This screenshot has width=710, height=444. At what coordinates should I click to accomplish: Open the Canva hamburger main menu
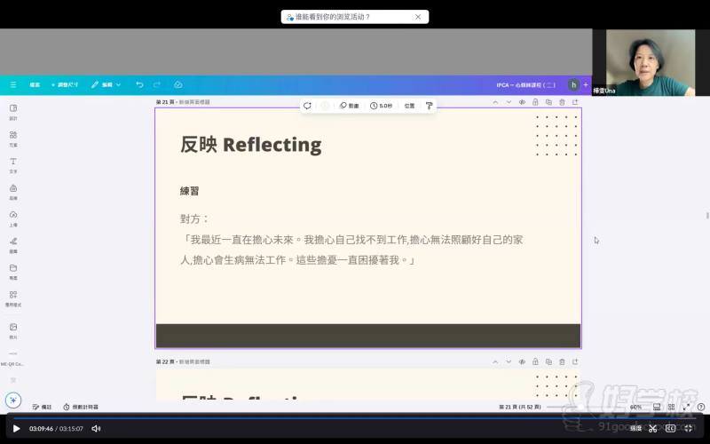tap(13, 84)
